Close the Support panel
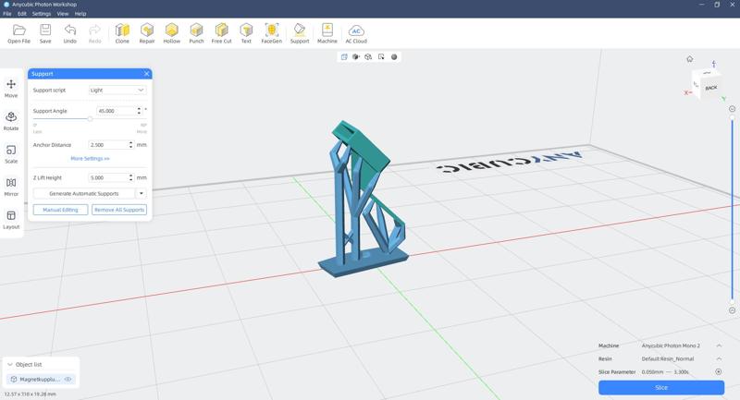This screenshot has width=740, height=400. coord(147,74)
